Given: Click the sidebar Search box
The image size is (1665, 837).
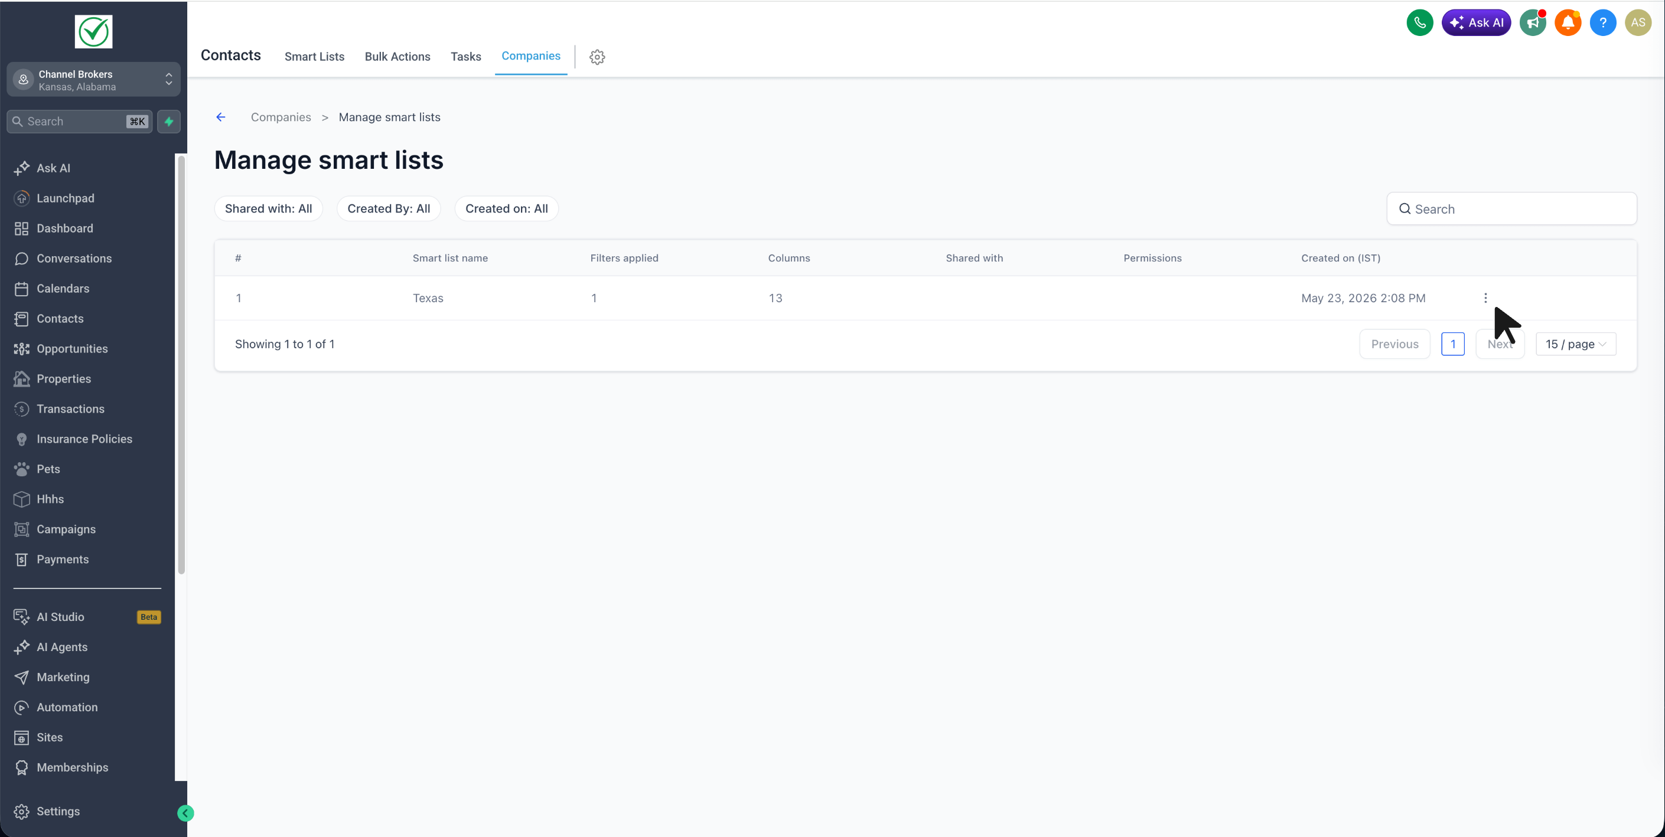Looking at the screenshot, I should pyautogui.click(x=79, y=122).
